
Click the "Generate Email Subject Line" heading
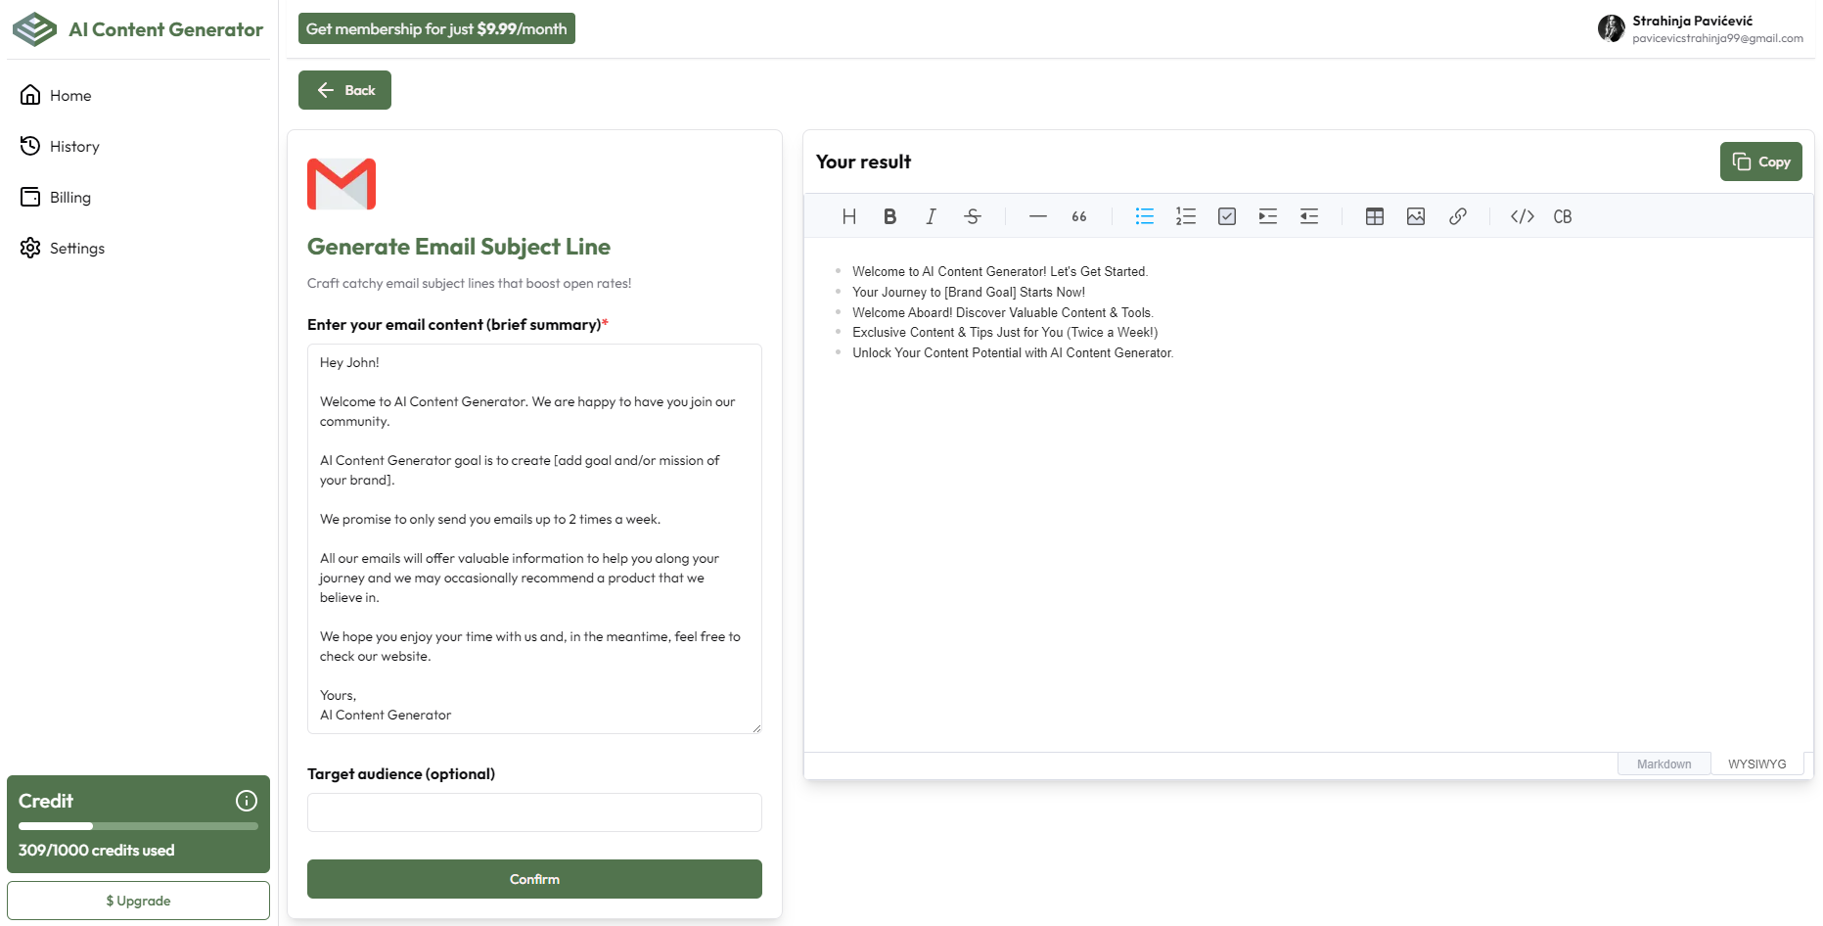[x=459, y=247]
